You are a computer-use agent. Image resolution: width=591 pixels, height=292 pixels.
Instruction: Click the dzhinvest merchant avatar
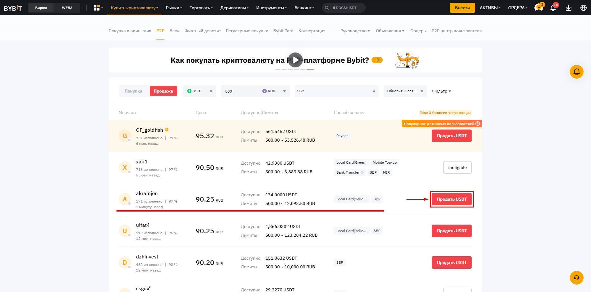point(125,262)
